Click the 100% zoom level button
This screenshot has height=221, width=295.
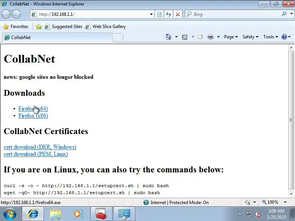point(270,202)
